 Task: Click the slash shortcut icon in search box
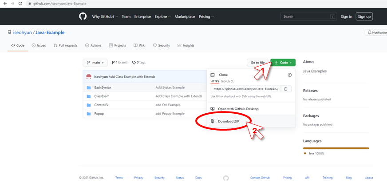coord(333,16)
